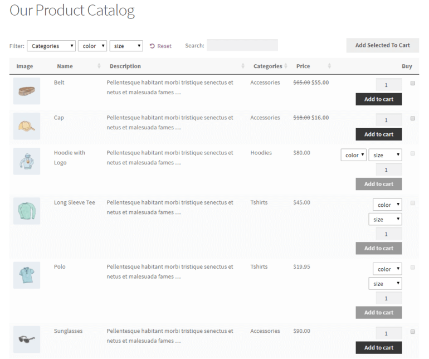Click the Cap quantity field

pyautogui.click(x=389, y=120)
